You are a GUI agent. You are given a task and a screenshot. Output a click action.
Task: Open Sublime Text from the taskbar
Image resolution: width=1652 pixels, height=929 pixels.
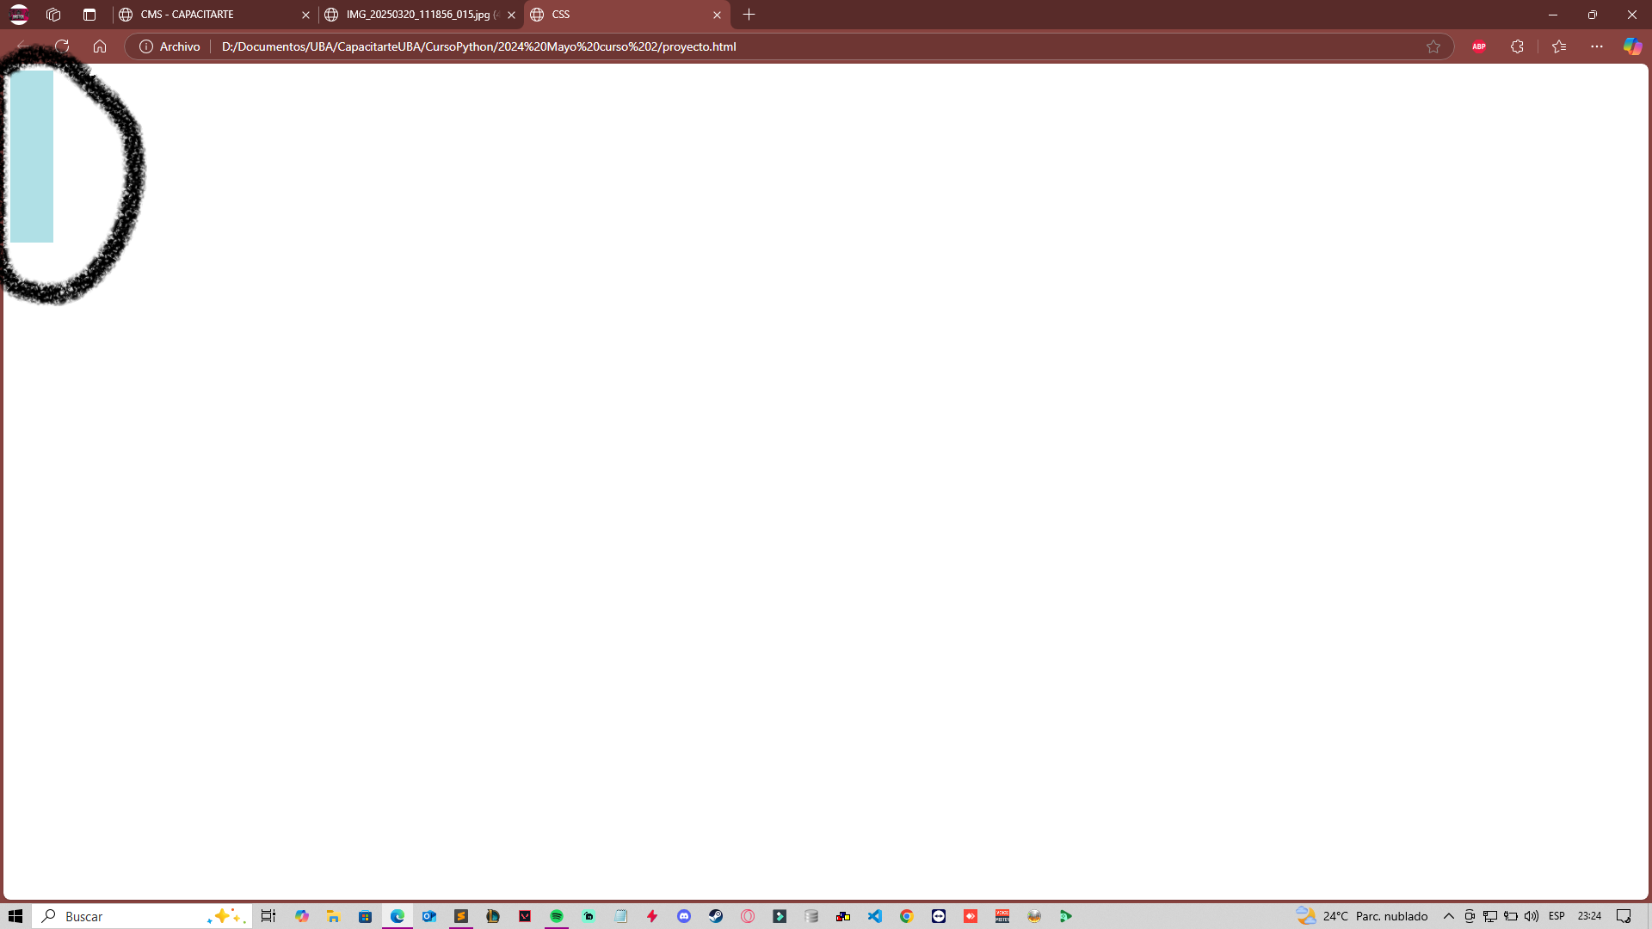point(461,916)
